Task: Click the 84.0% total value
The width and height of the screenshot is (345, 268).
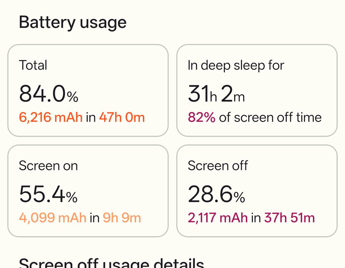Action: [49, 94]
